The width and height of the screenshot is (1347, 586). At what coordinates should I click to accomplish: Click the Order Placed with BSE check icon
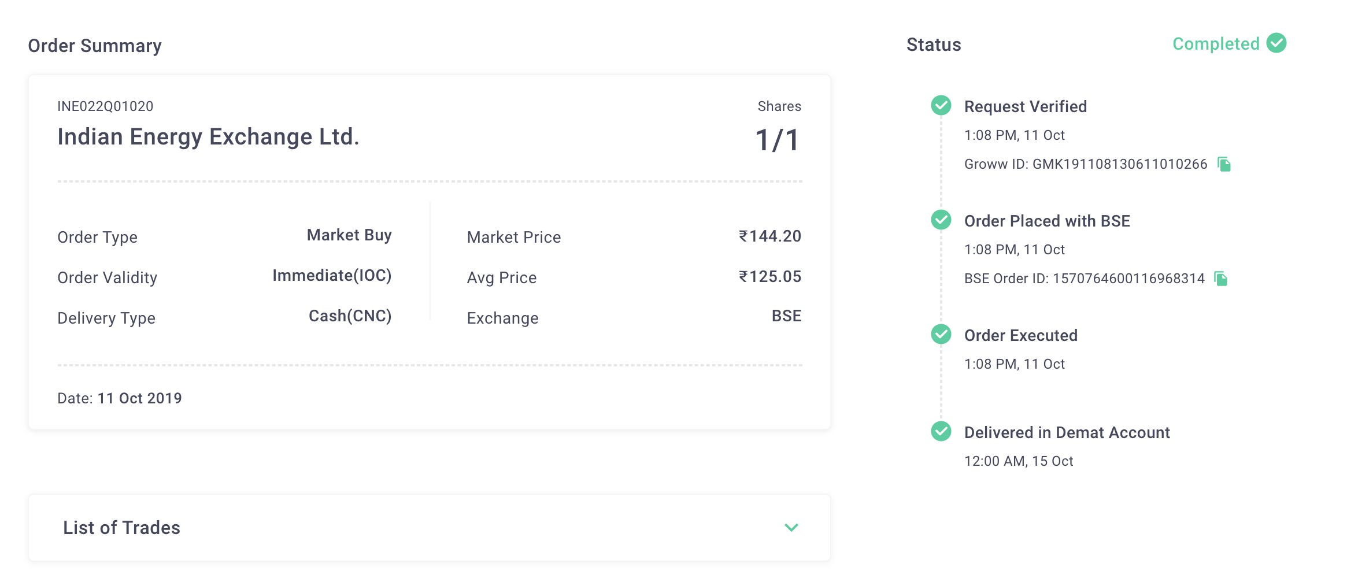pyautogui.click(x=941, y=220)
